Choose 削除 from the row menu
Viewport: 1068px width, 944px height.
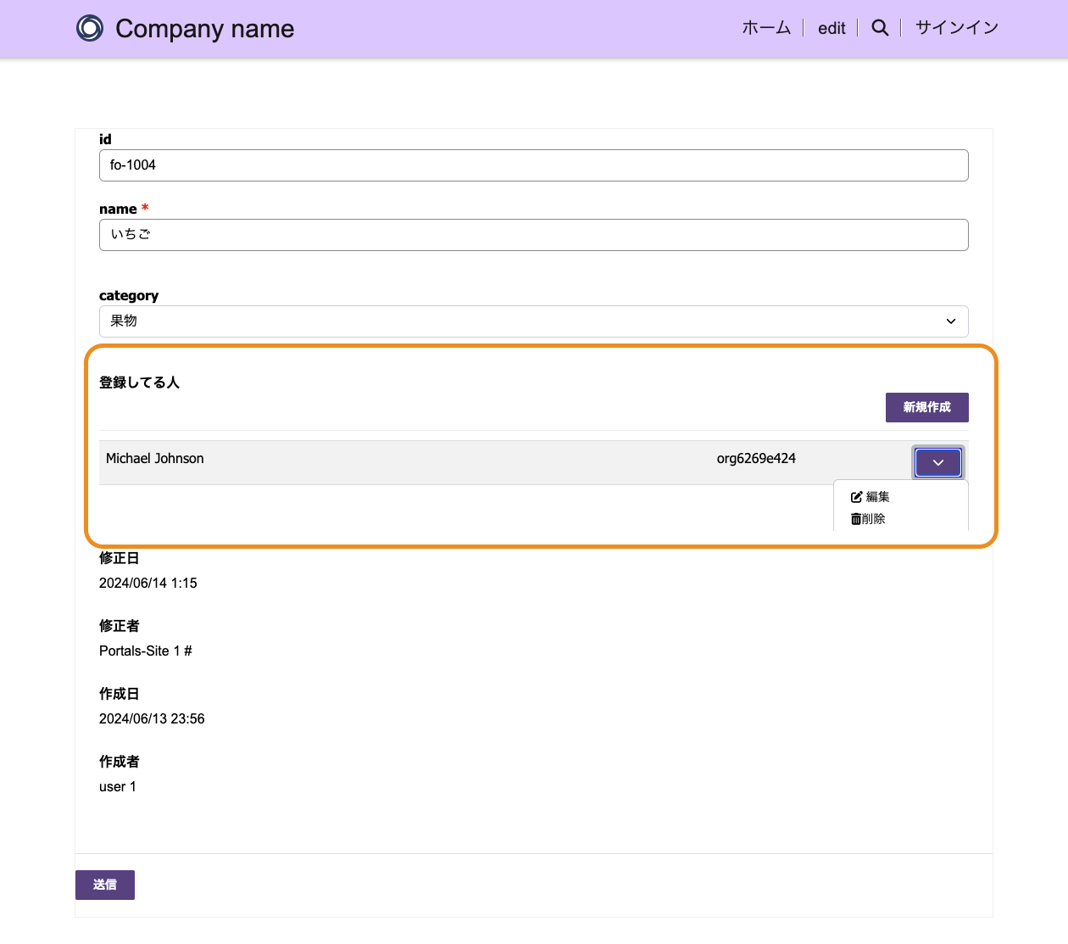click(874, 519)
